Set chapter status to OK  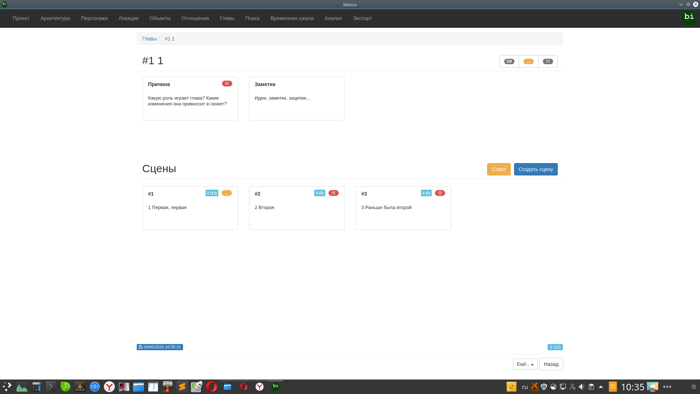509,61
